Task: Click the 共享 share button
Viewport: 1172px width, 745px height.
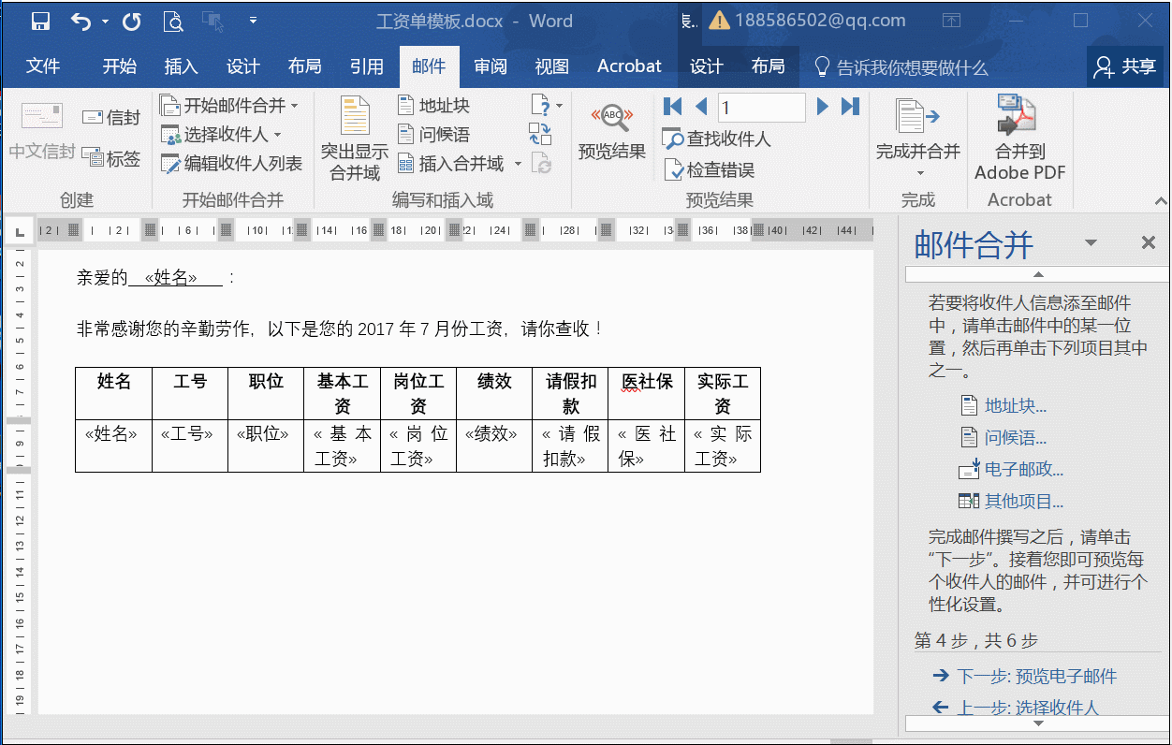Action: [1125, 66]
